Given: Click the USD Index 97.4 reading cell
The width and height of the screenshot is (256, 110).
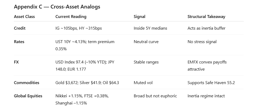Looking at the screenshot, I should point(85,66).
